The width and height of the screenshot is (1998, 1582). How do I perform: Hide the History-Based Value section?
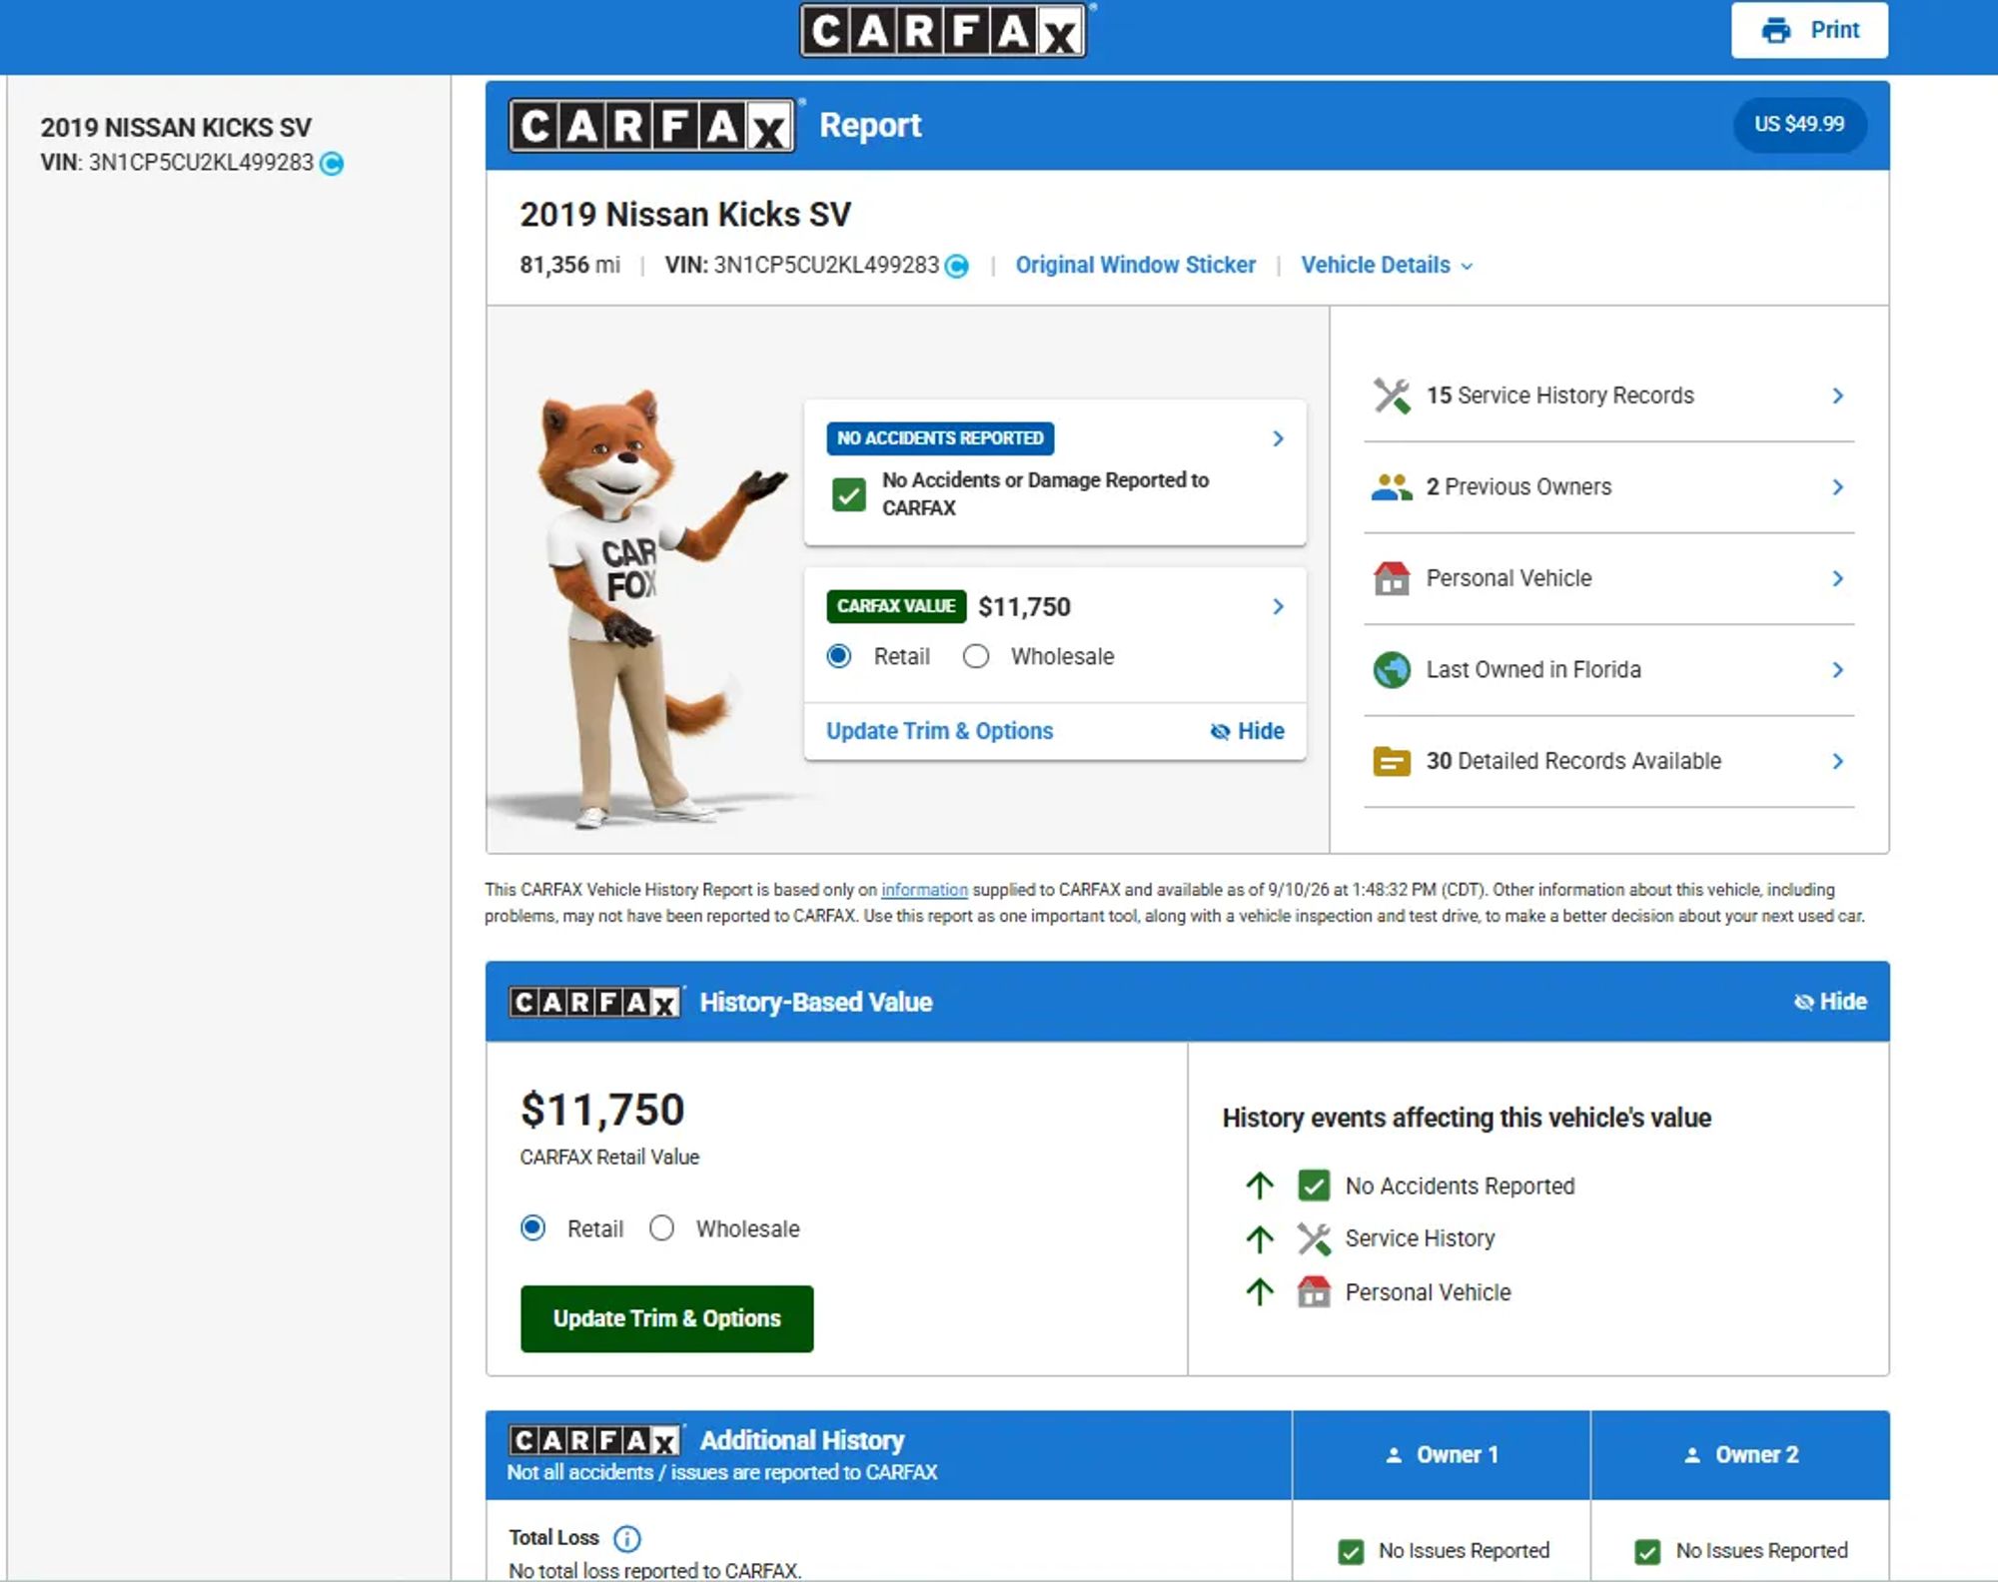1830,1002
